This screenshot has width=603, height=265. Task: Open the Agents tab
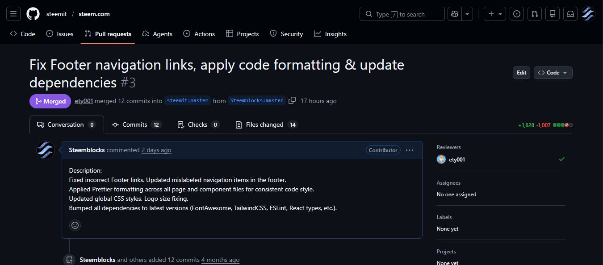click(x=157, y=34)
